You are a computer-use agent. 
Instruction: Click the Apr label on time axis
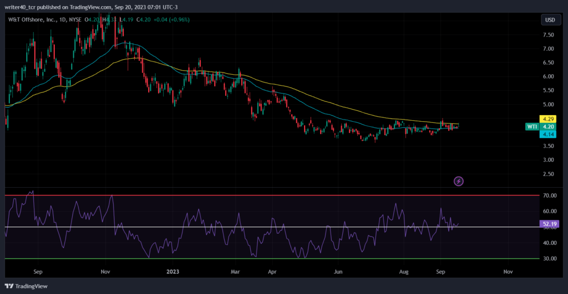click(272, 272)
